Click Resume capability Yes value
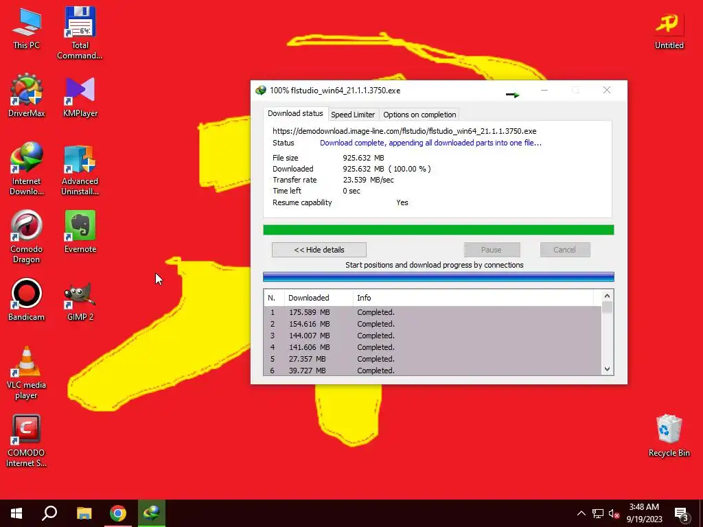Screen dimensions: 703x527 pyautogui.click(x=402, y=202)
